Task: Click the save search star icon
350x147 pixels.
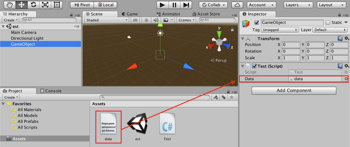Action: pos(232,97)
